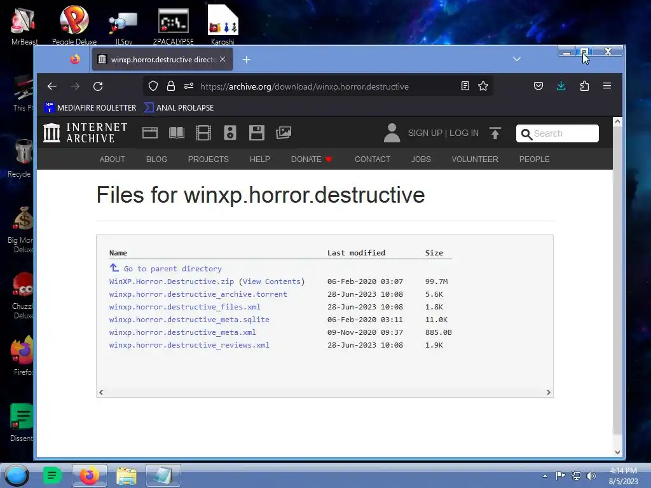Click the Windows Start orb
The height and width of the screenshot is (488, 651).
tap(17, 475)
